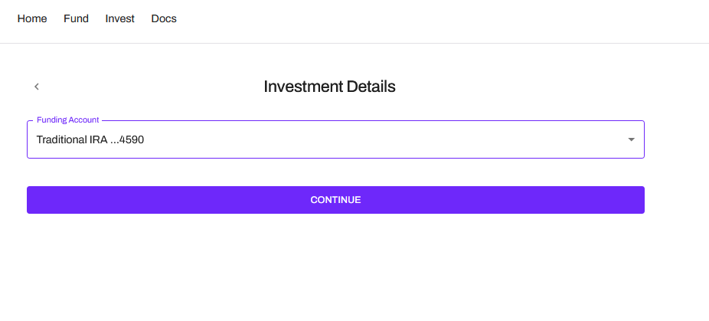709x321 pixels.
Task: Switch to the Invest section
Action: pyautogui.click(x=119, y=18)
